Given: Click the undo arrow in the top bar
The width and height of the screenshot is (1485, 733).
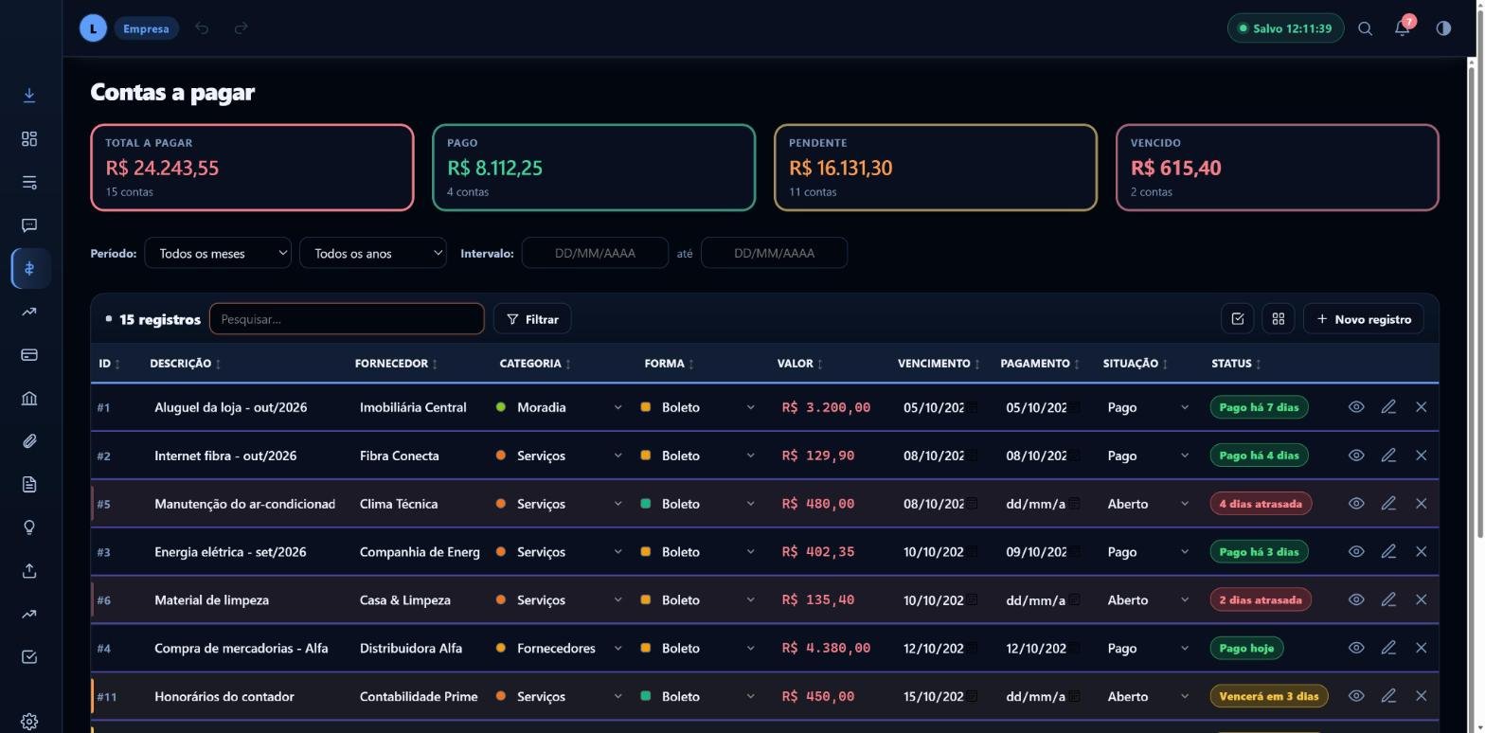Looking at the screenshot, I should tap(202, 28).
